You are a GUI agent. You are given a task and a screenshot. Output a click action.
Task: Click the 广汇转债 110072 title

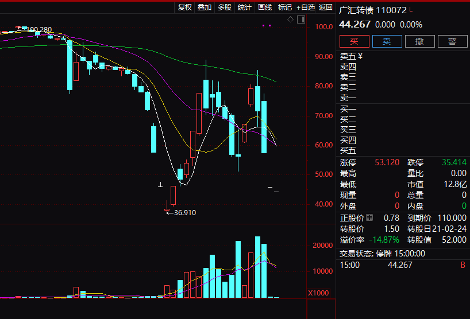click(373, 10)
